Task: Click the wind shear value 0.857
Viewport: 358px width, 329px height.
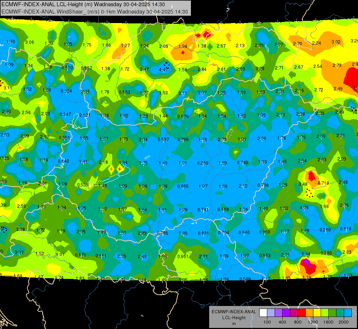Action: (87, 68)
